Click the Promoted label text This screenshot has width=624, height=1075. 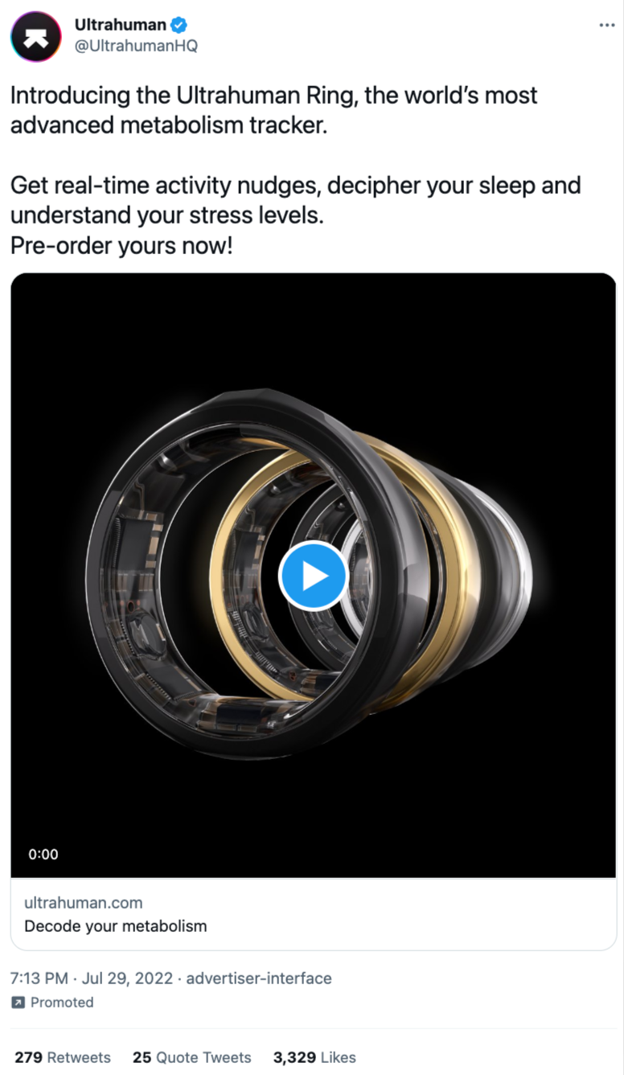(62, 1003)
